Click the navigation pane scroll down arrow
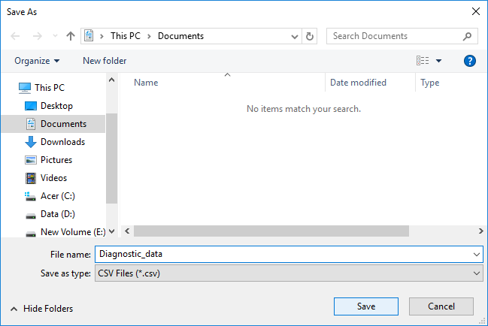The width and height of the screenshot is (488, 326). (112, 231)
